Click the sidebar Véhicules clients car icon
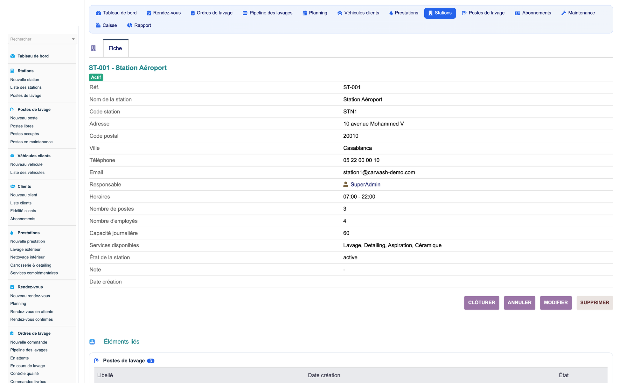The height and width of the screenshot is (383, 619). 12,156
